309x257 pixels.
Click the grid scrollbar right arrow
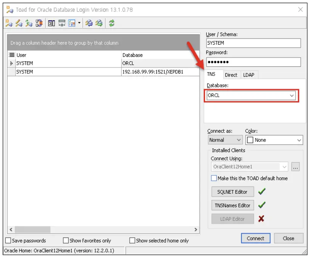(x=195, y=230)
